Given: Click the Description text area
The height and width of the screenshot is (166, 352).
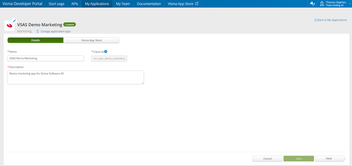Looking at the screenshot, I should tap(75, 78).
